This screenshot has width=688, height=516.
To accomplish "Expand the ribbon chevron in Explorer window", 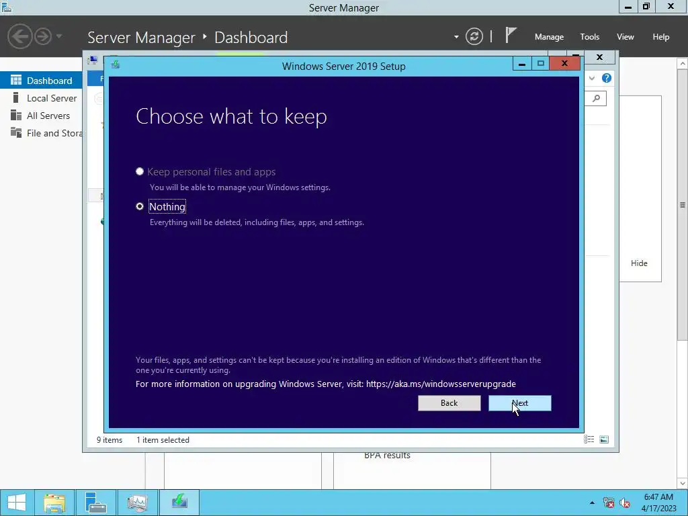I will coord(592,78).
